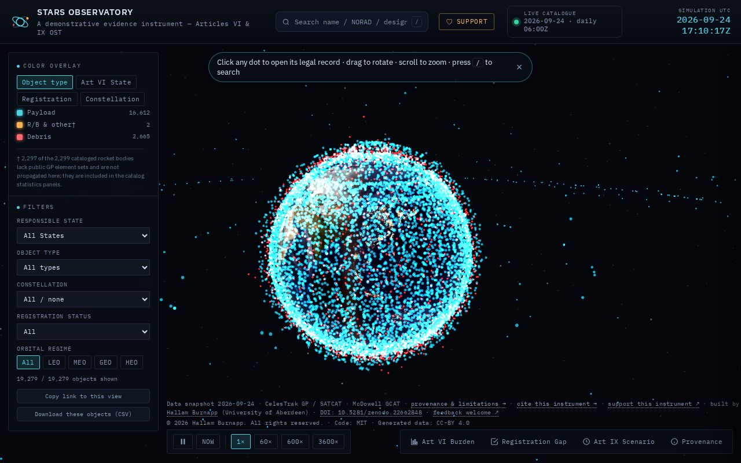741x463 pixels.
Task: Download these objects as CSV
Action: click(83, 414)
